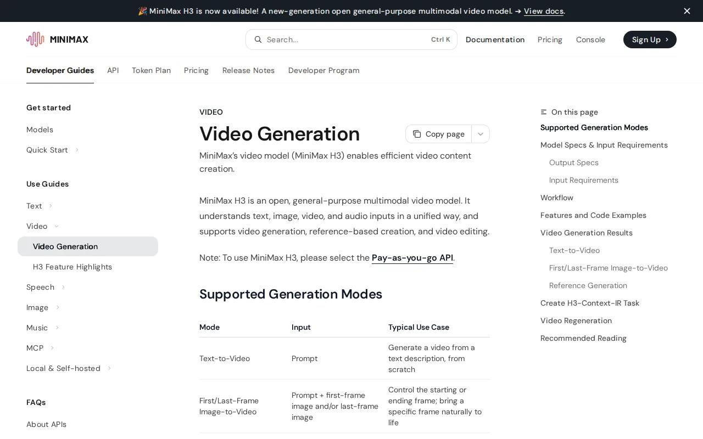Select Video Generation in the sidebar
Image resolution: width=703 pixels, height=439 pixels.
pyautogui.click(x=88, y=246)
